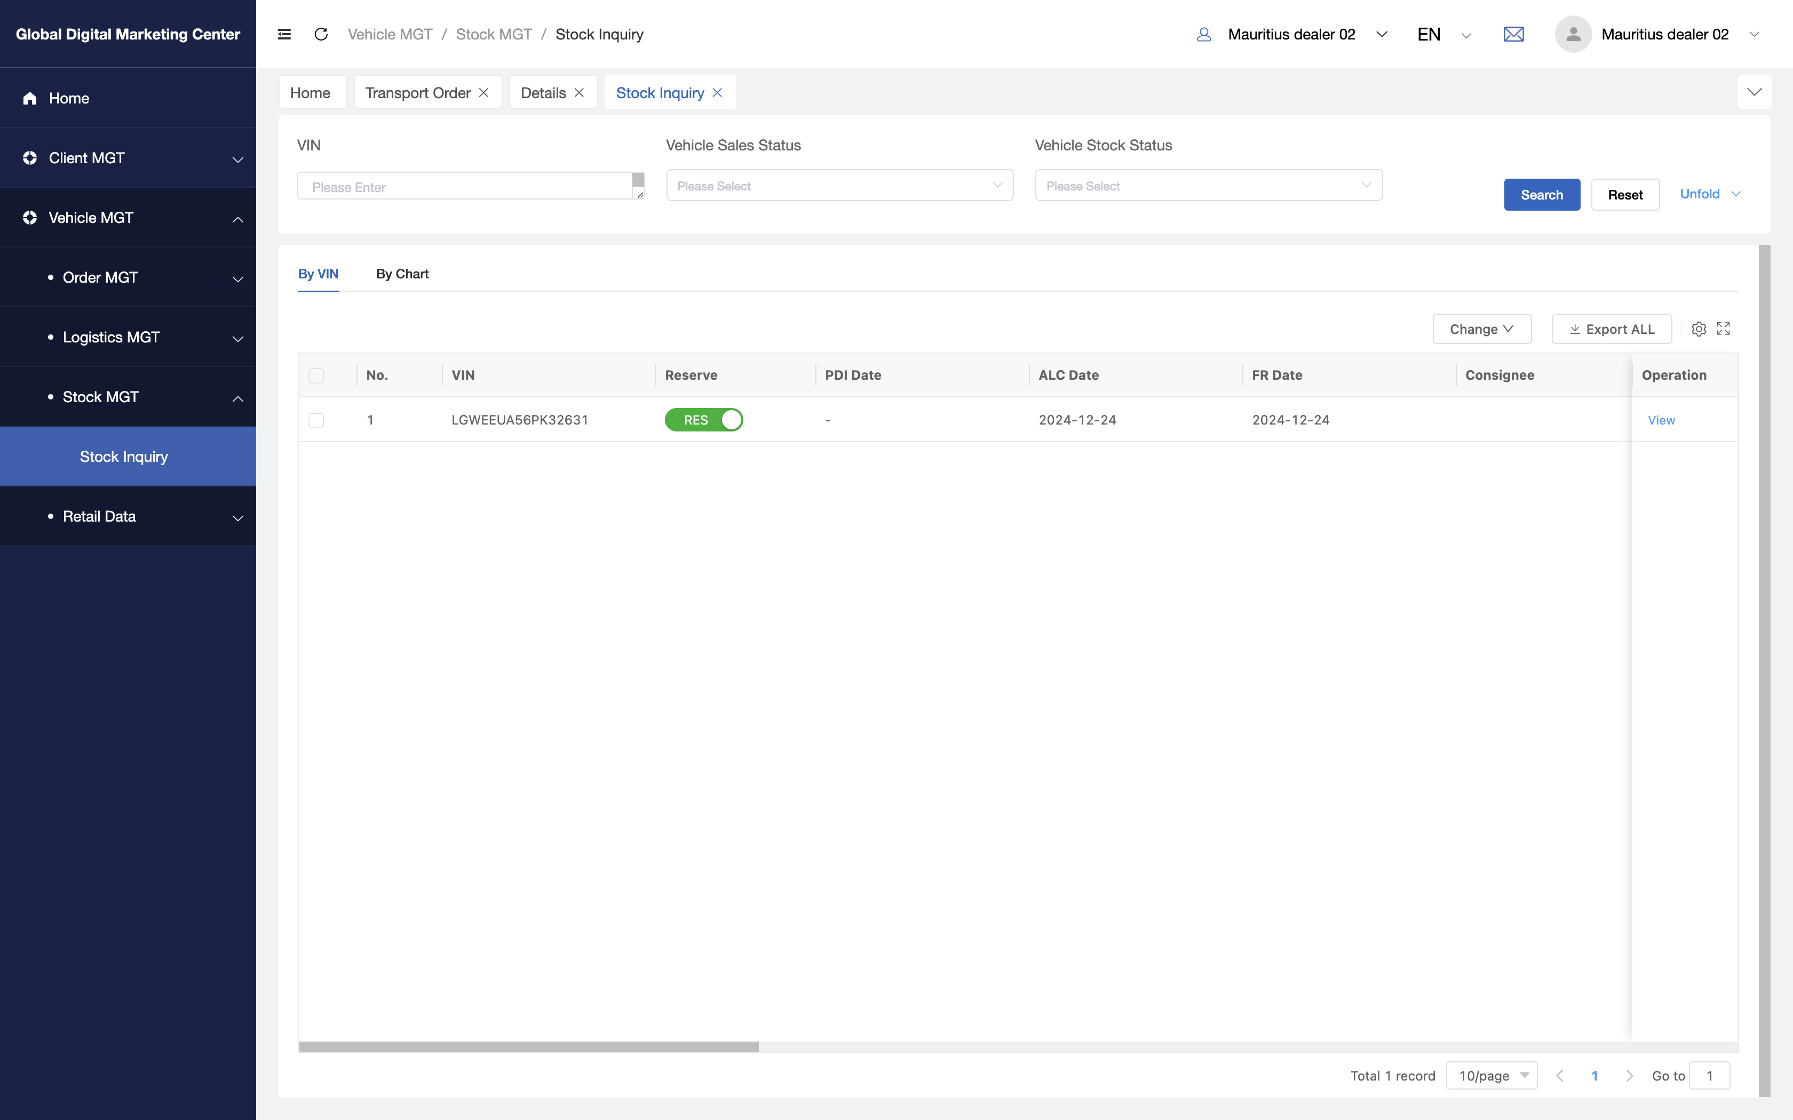
Task: Click the Consignee column header
Action: pos(1543,375)
